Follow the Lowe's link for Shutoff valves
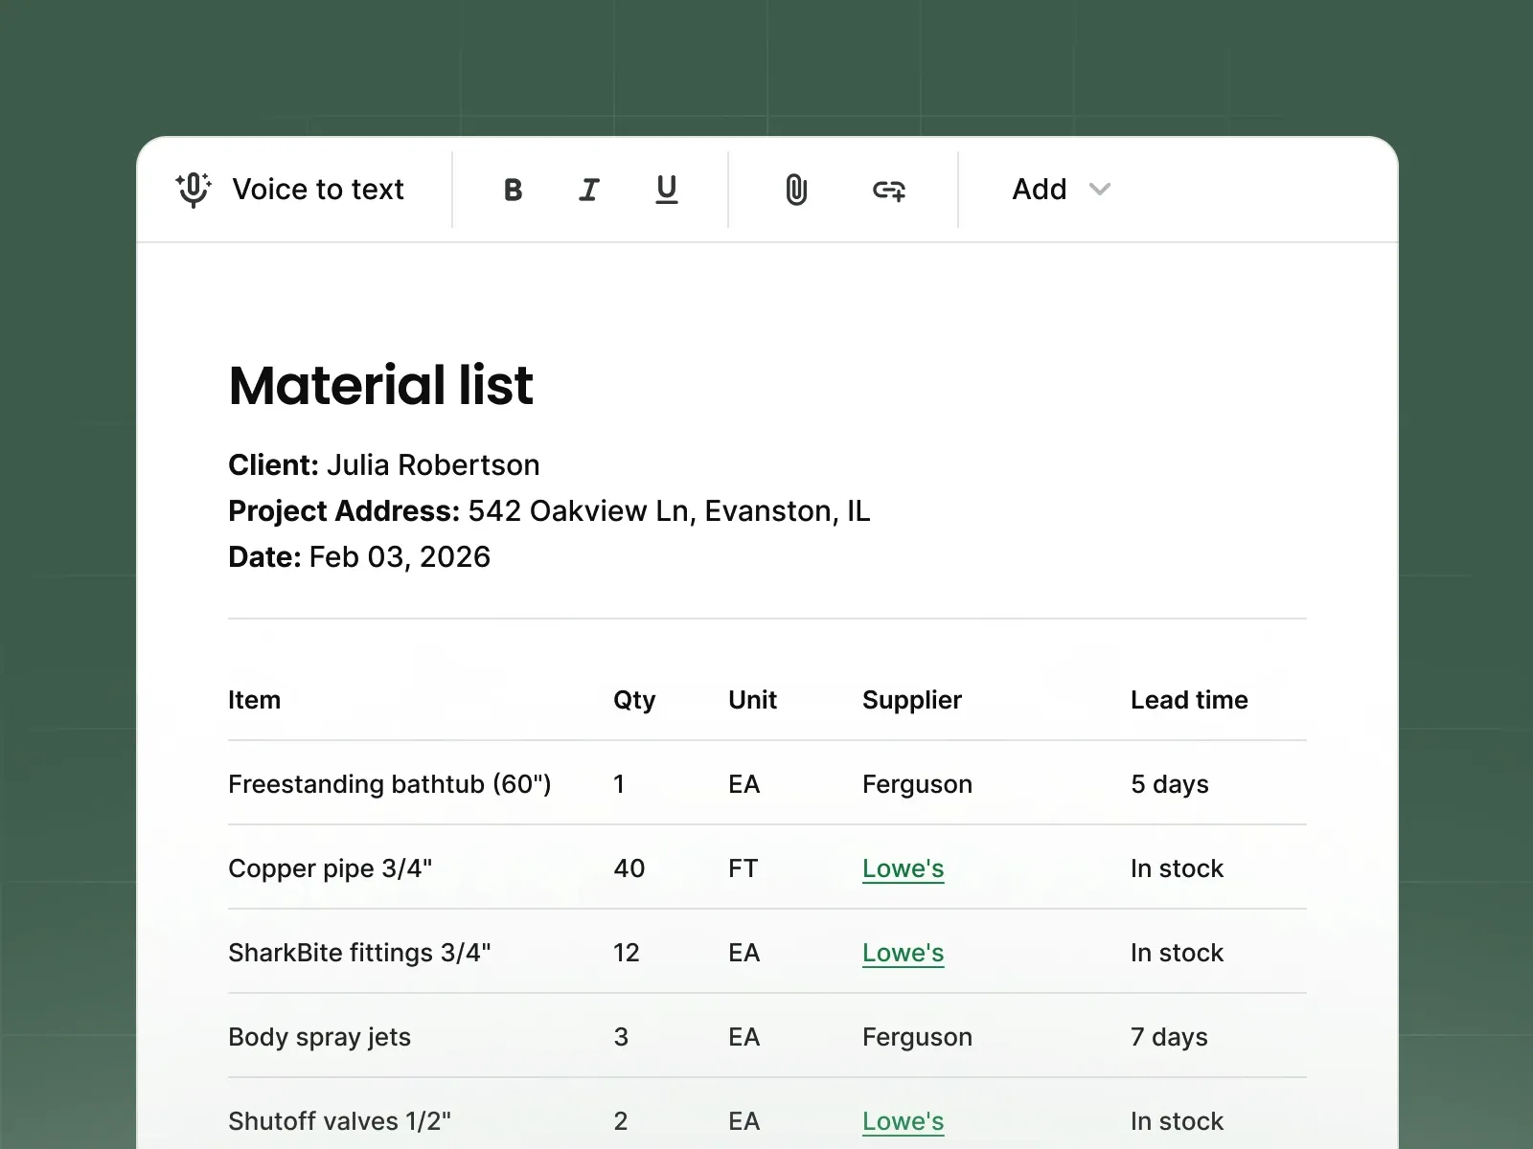 click(902, 1120)
